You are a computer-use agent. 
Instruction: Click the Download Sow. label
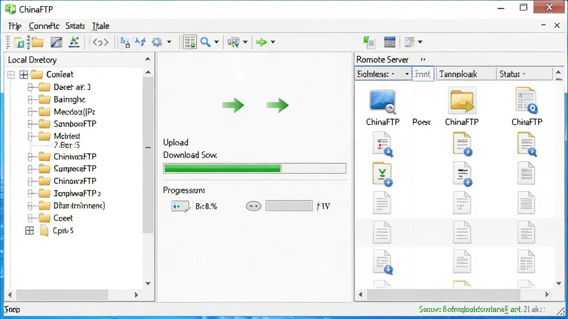point(190,155)
